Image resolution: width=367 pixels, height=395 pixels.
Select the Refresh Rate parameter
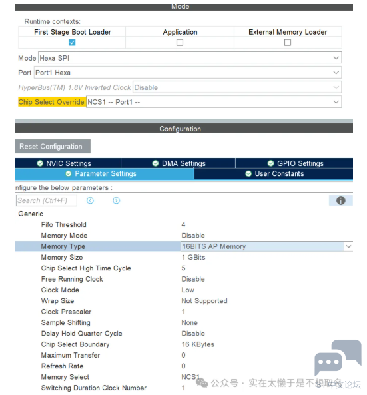pos(62,366)
